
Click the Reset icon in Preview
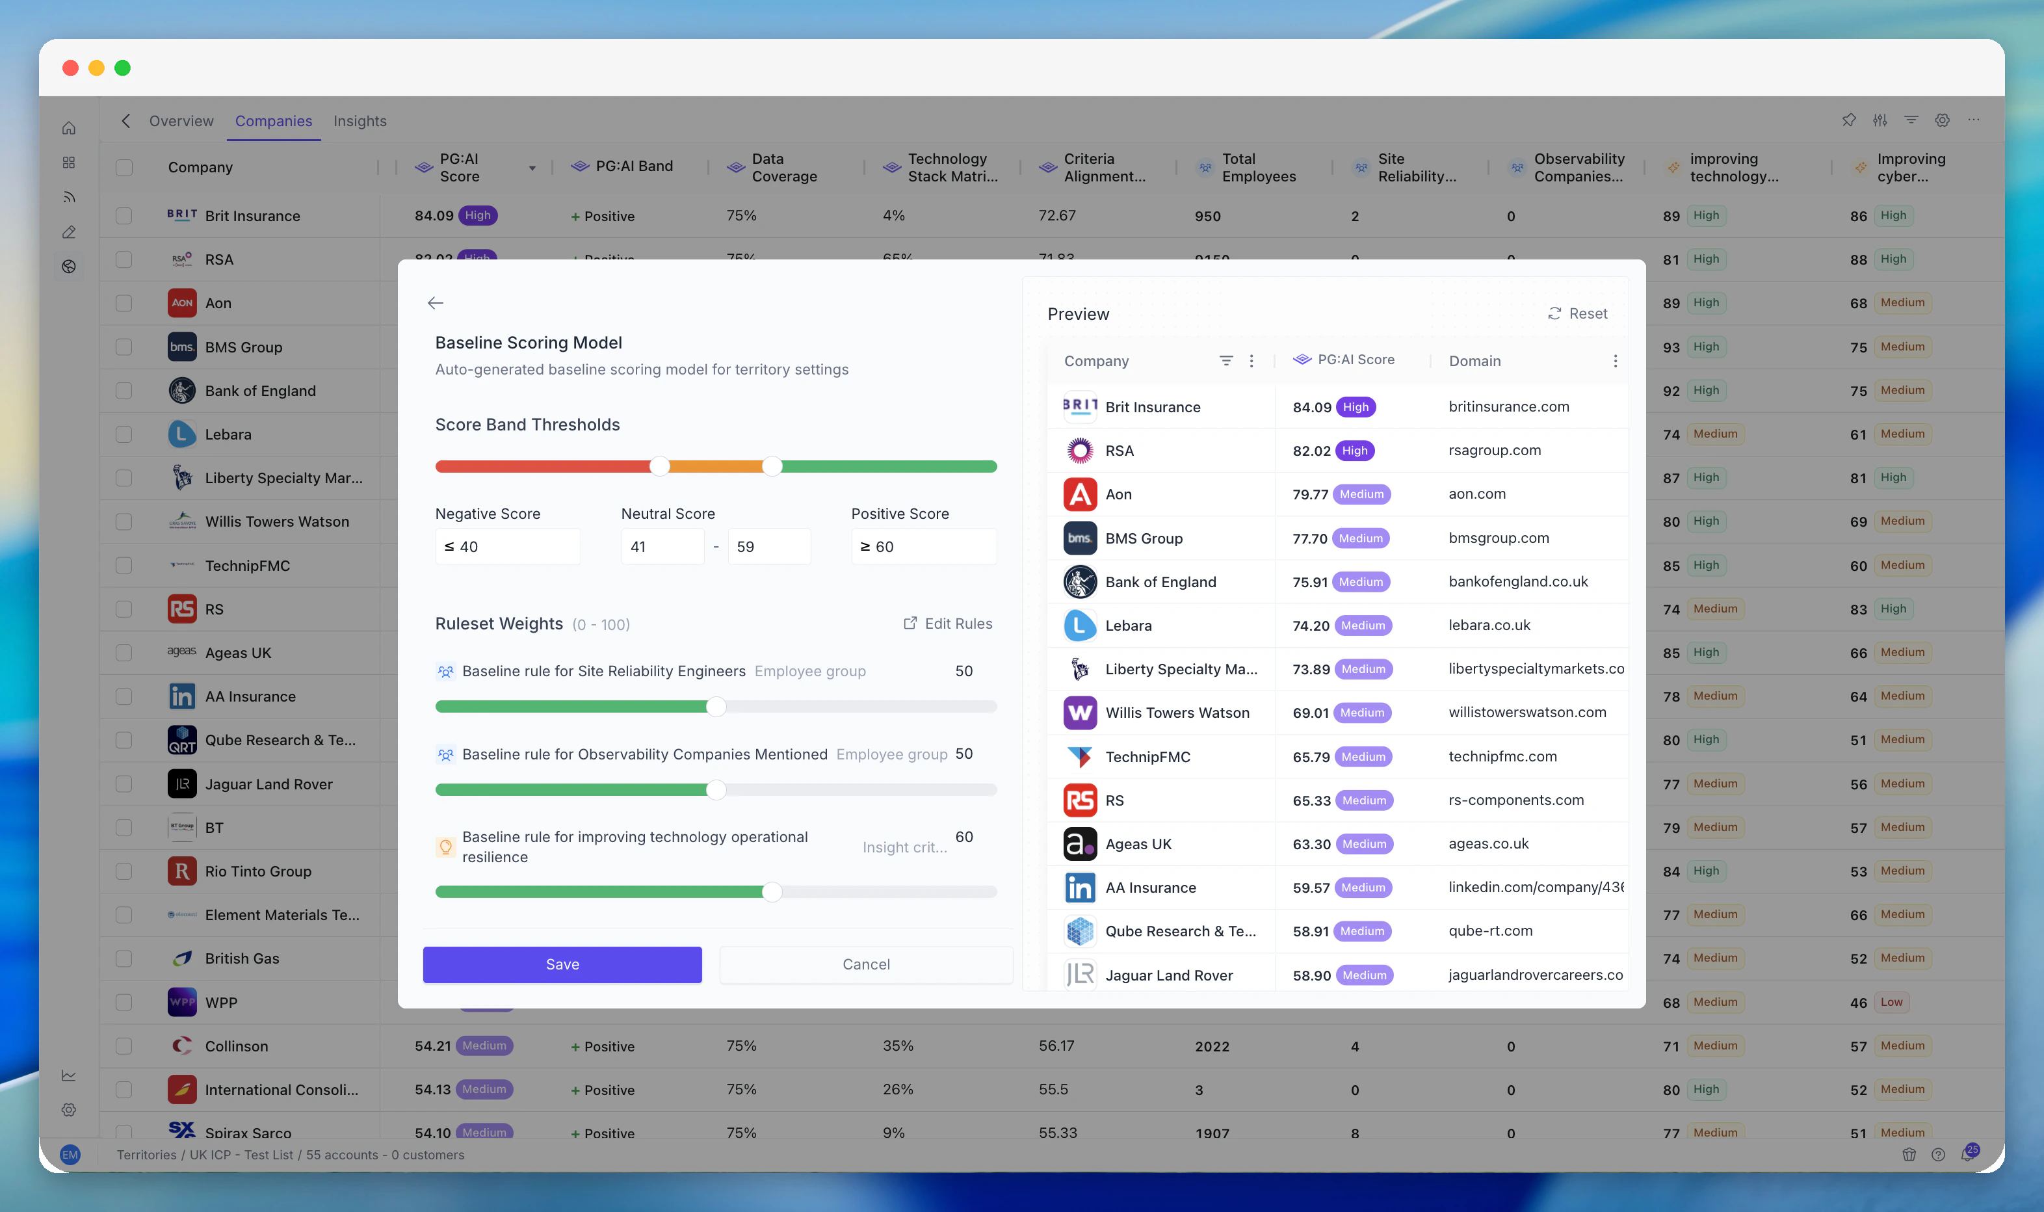(x=1554, y=313)
